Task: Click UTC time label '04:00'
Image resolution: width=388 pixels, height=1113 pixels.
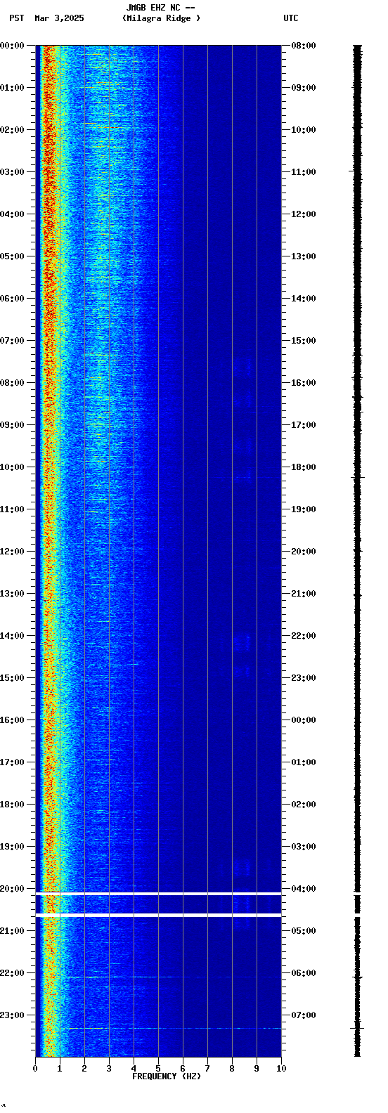Action: 304,888
